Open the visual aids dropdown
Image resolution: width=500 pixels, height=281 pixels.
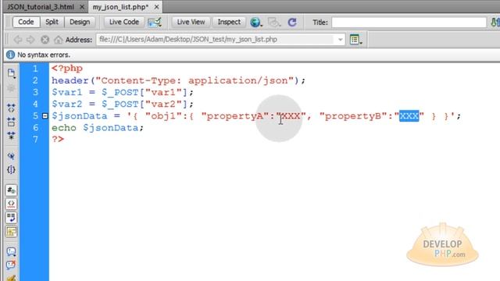pos(274,23)
